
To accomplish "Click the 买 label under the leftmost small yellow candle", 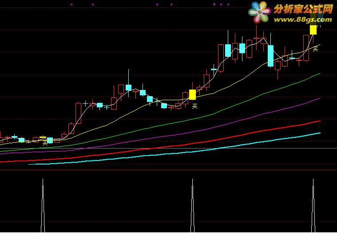I will (x=45, y=143).
